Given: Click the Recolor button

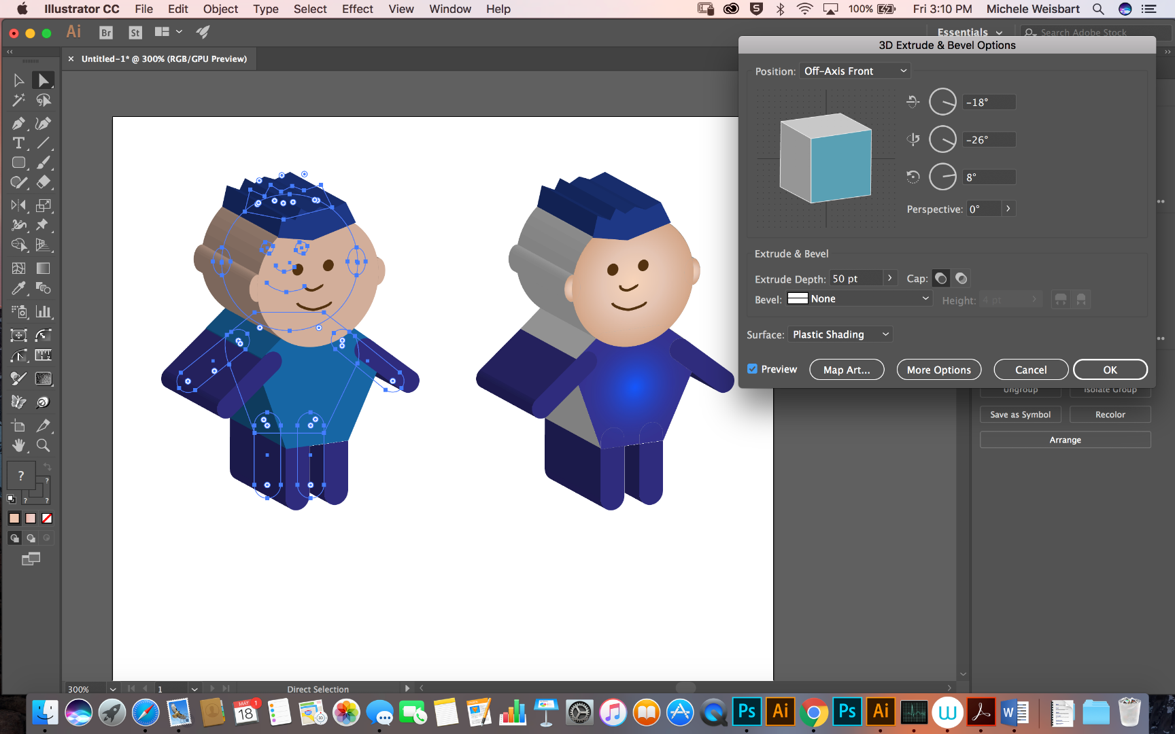Looking at the screenshot, I should tap(1110, 415).
